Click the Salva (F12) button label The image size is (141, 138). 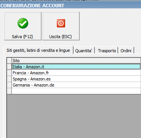coord(22,37)
